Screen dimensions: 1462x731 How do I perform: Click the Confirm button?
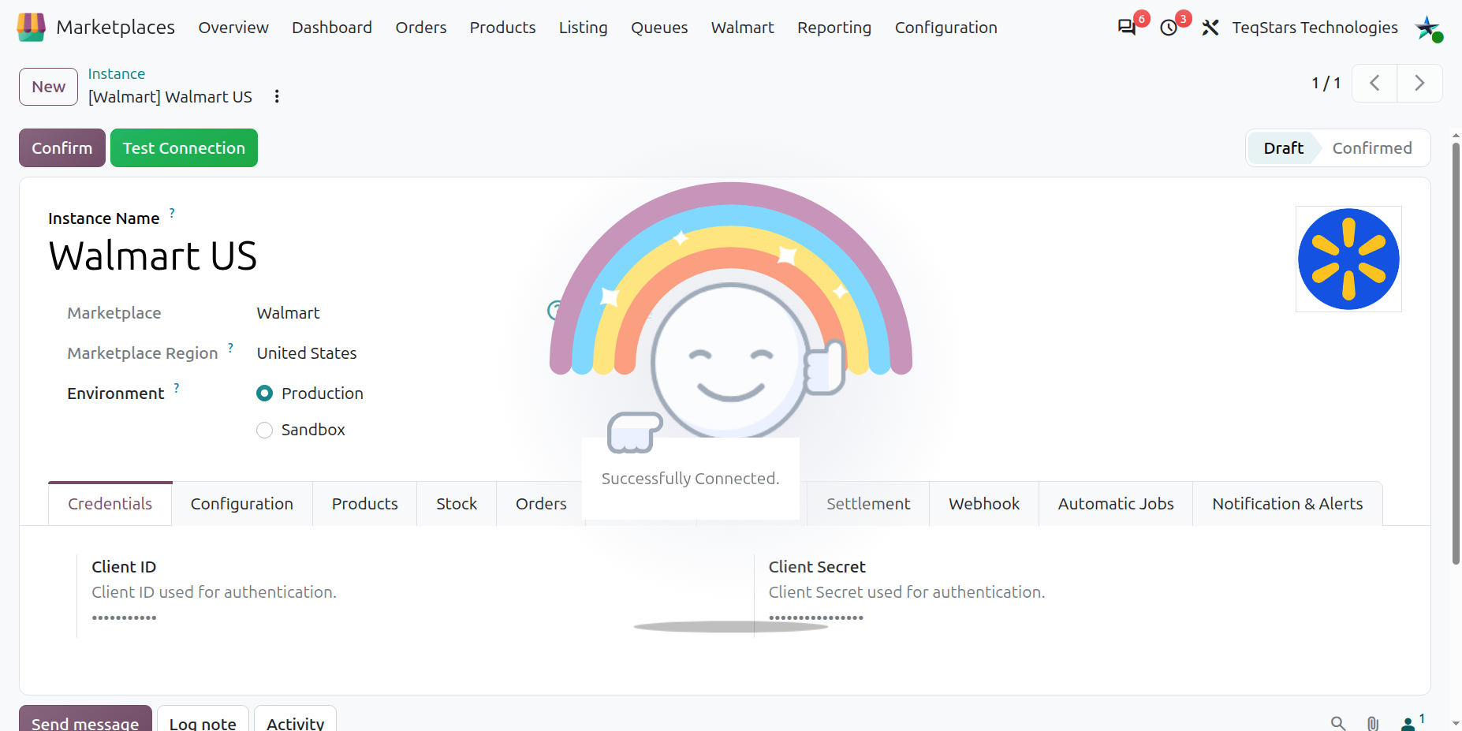coord(62,148)
